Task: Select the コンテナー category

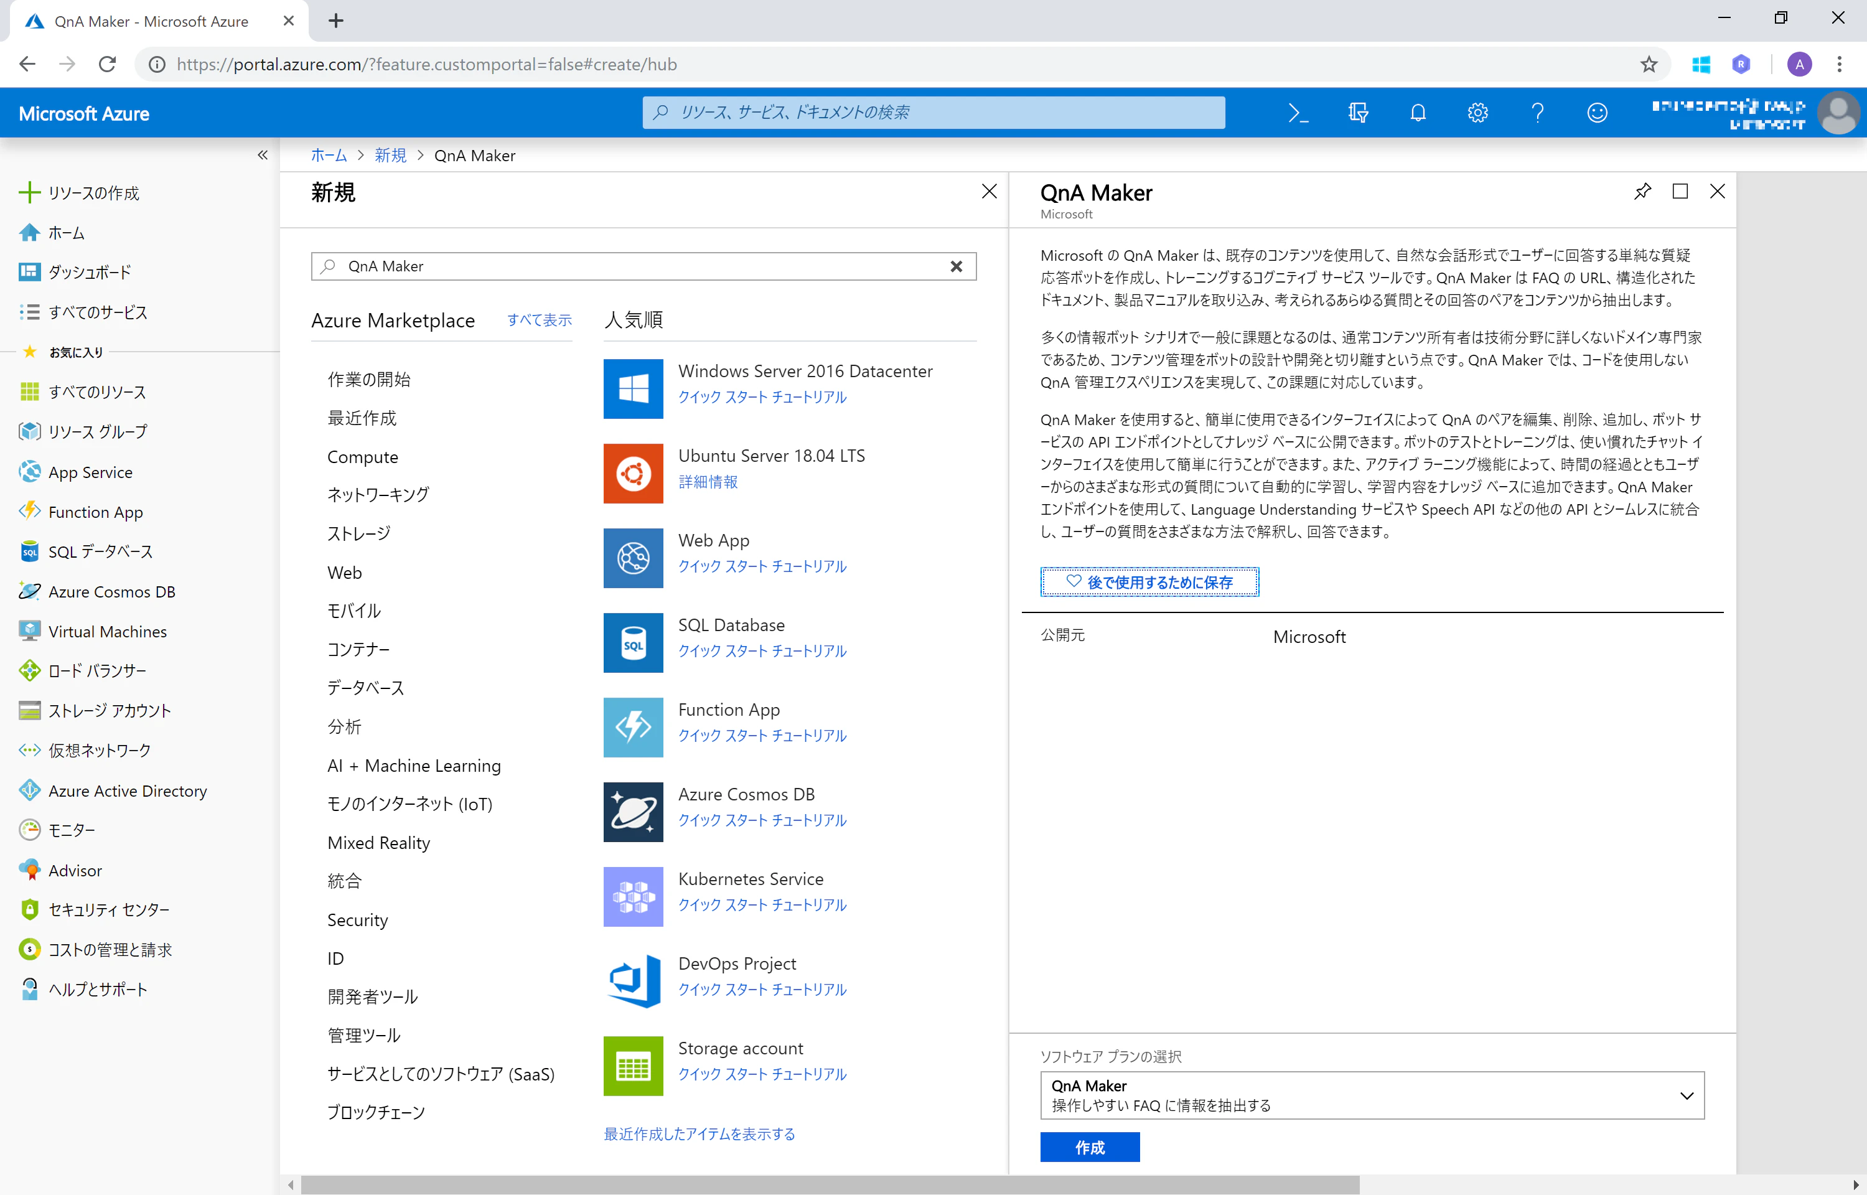Action: 358,649
